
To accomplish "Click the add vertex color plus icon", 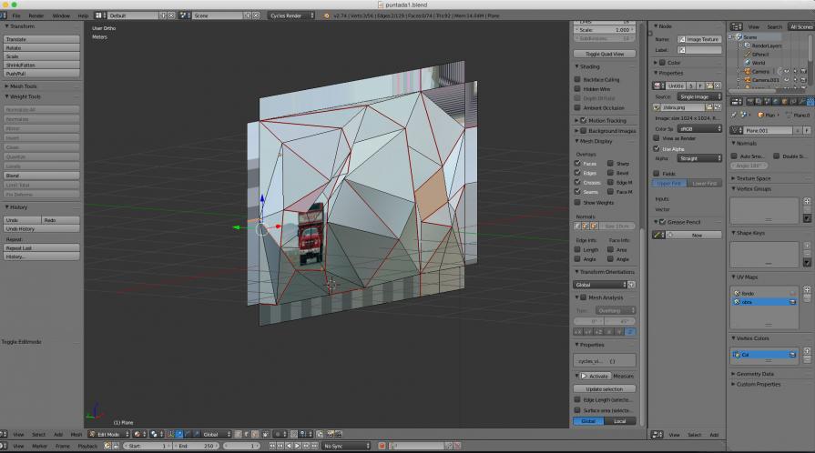I will pyautogui.click(x=807, y=350).
